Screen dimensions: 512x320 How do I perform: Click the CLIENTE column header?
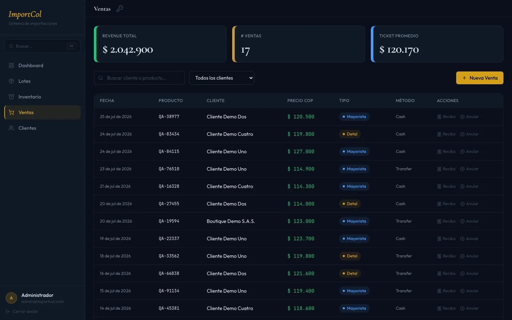(215, 101)
